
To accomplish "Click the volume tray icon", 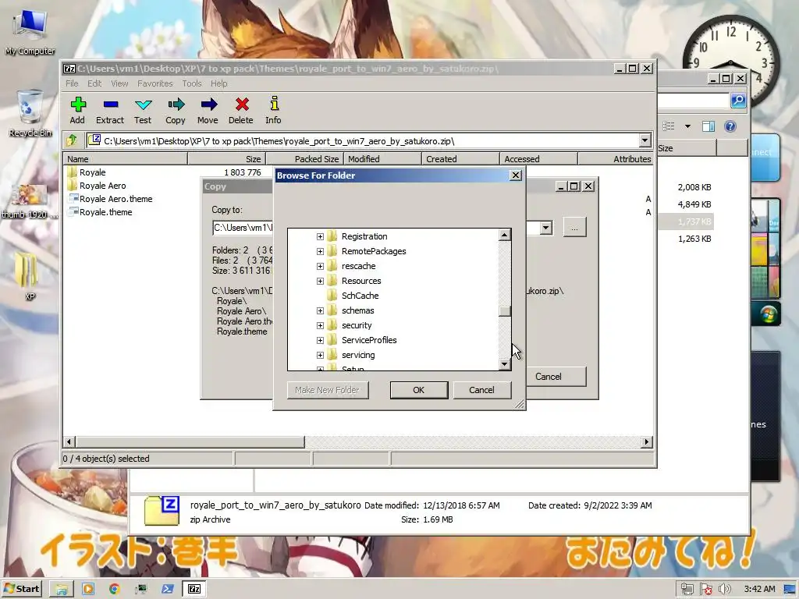I will [724, 590].
